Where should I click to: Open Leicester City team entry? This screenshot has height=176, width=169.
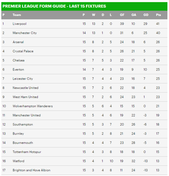(x=23, y=79)
